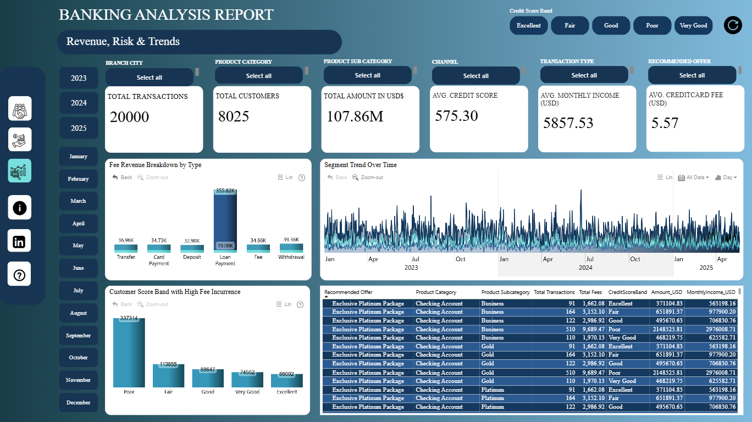Select the April month filter
This screenshot has width=752, height=422.
coord(79,224)
